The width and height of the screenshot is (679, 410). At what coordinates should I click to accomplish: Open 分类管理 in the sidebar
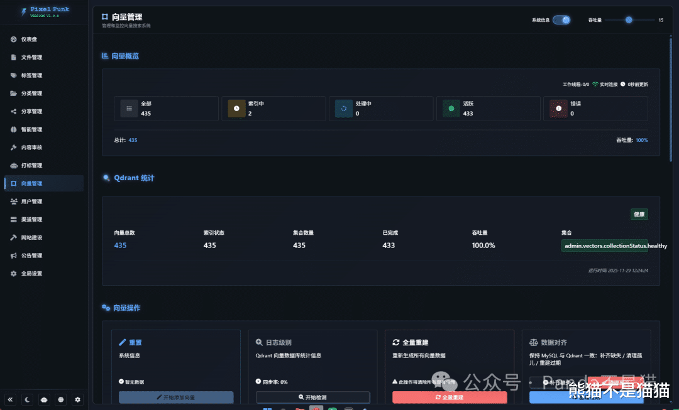click(44, 94)
